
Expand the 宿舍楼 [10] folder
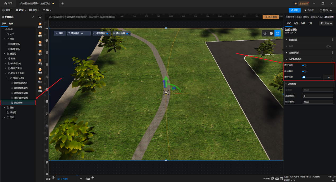[6, 63]
